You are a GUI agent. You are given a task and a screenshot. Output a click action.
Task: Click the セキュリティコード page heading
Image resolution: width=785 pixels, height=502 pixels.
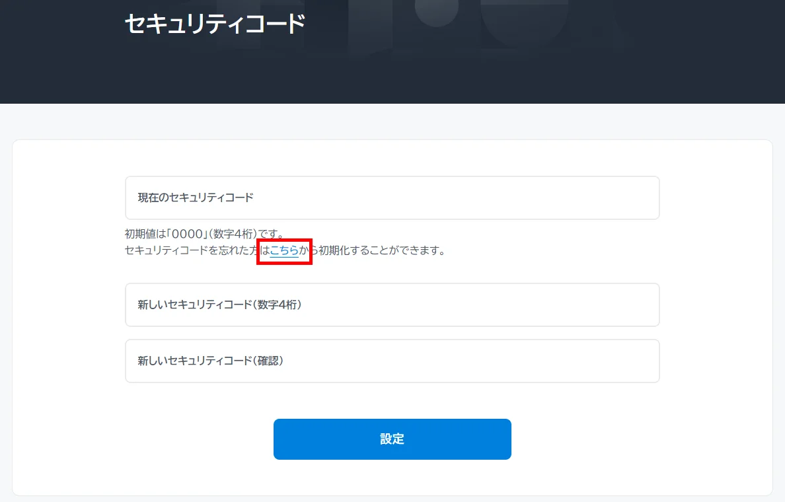(x=215, y=24)
